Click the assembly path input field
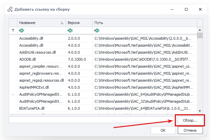The image size is (210, 140). tap(91, 119)
